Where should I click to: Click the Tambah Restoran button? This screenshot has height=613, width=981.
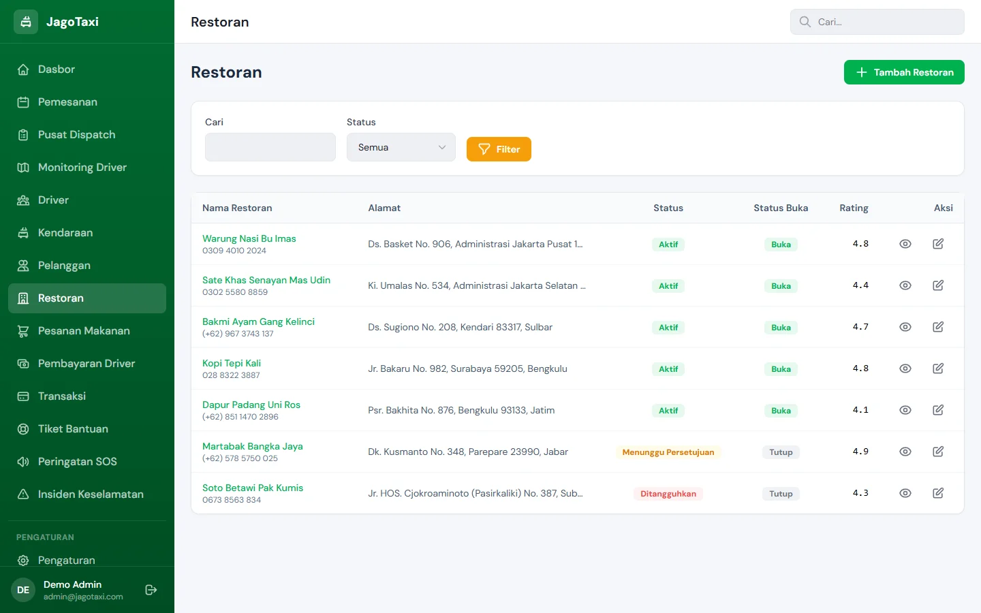click(904, 72)
